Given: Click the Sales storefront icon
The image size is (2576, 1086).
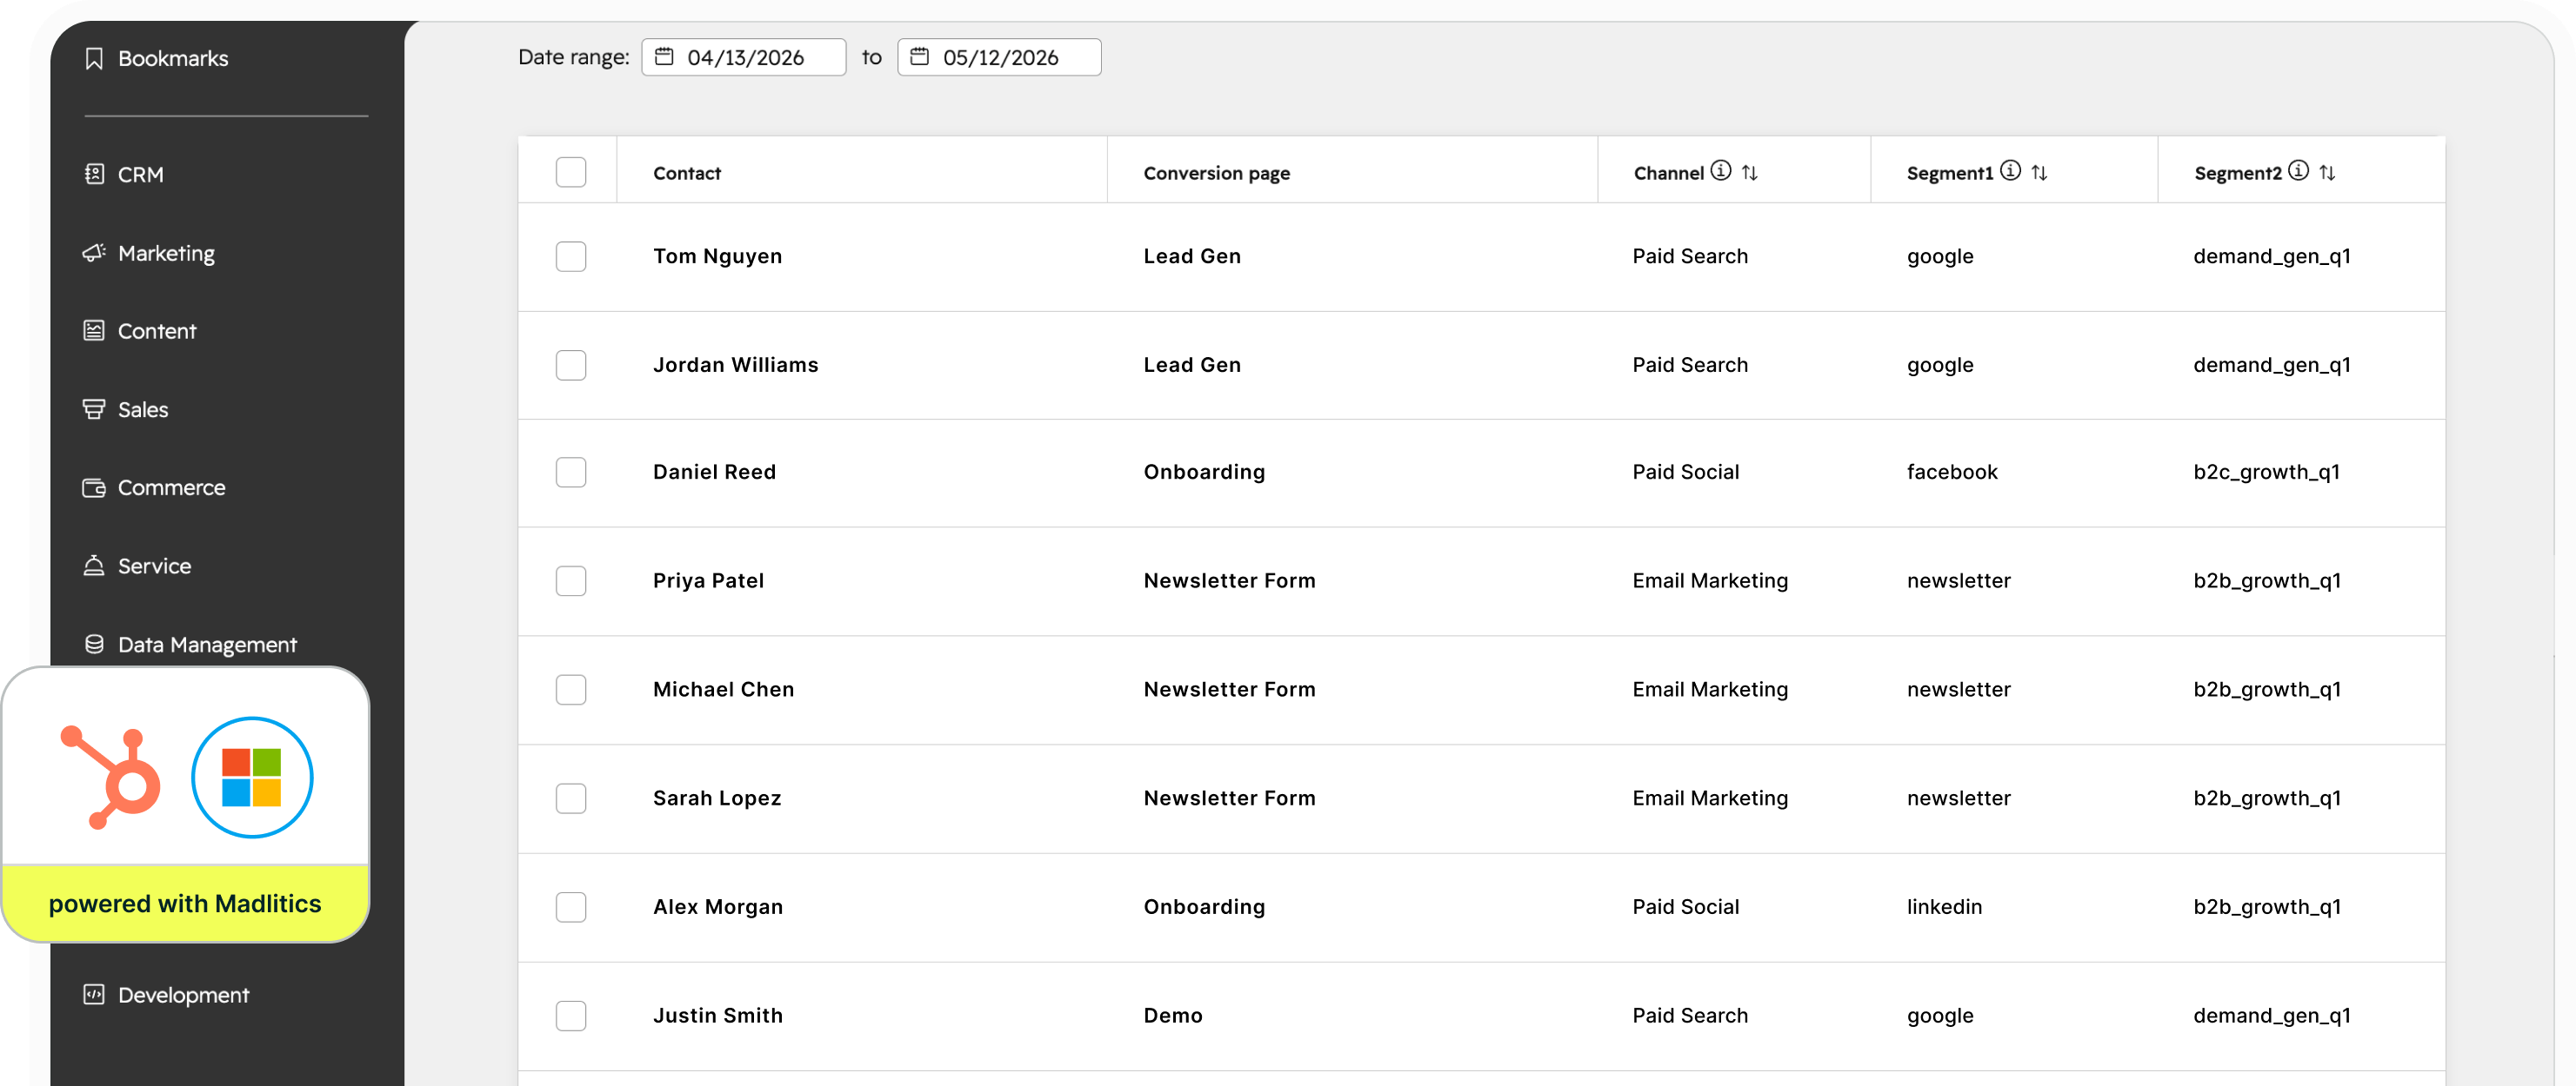Looking at the screenshot, I should point(94,408).
